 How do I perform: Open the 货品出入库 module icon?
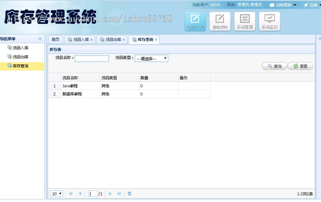195,21
